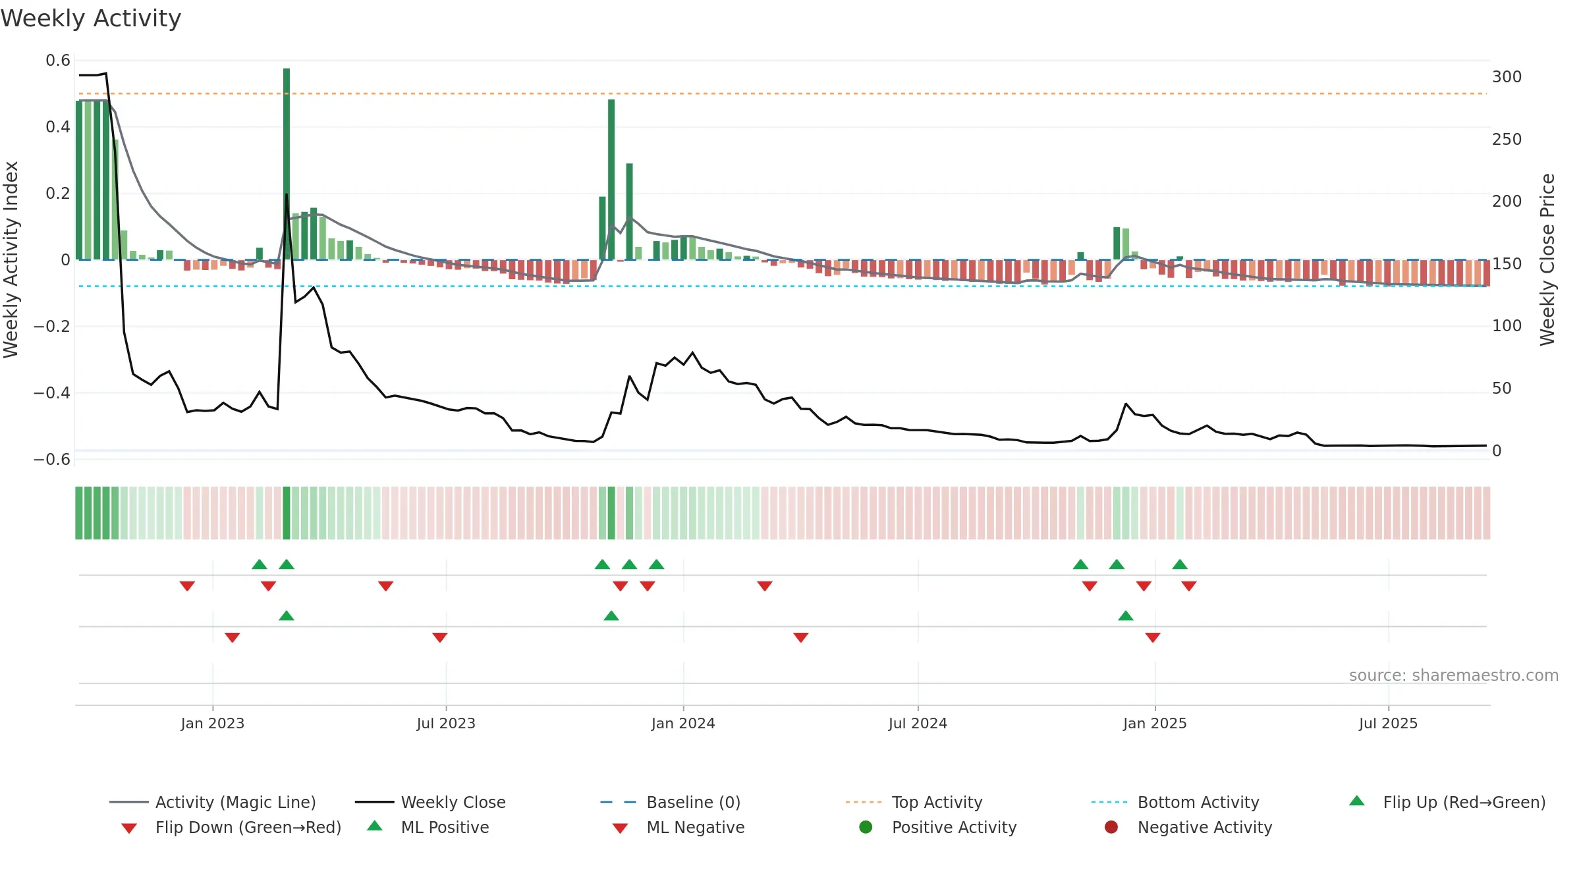
Task: Click the source: sharemaestro.com text
Action: (1454, 676)
